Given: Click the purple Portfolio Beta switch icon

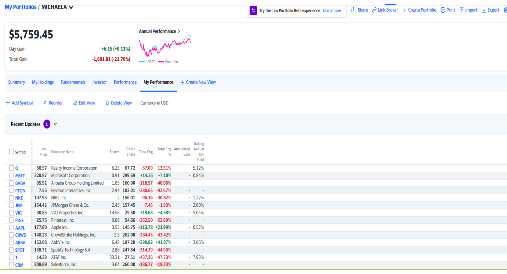Looking at the screenshot, I should coord(253,11).
